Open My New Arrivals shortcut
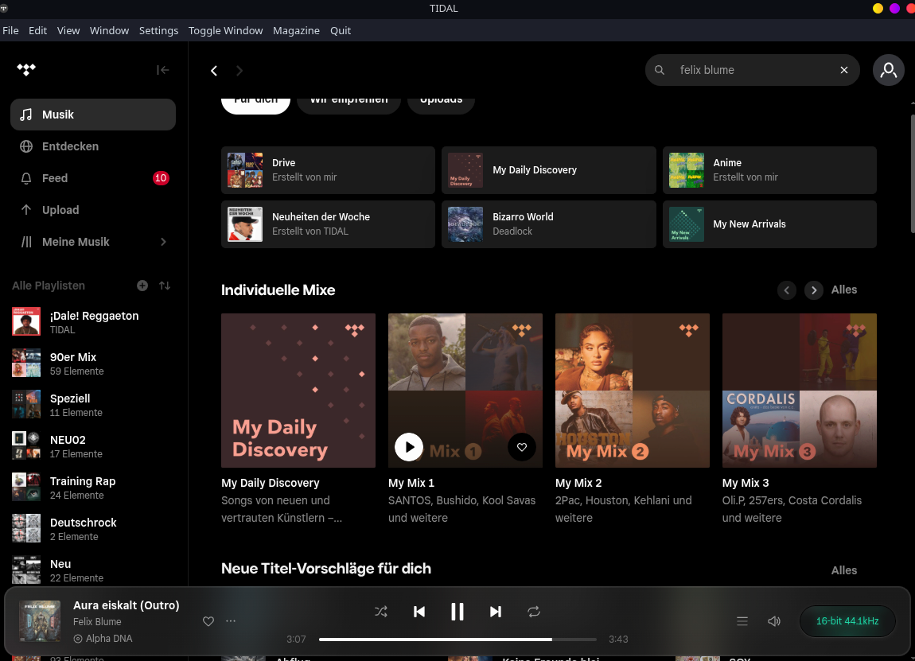 click(x=769, y=224)
